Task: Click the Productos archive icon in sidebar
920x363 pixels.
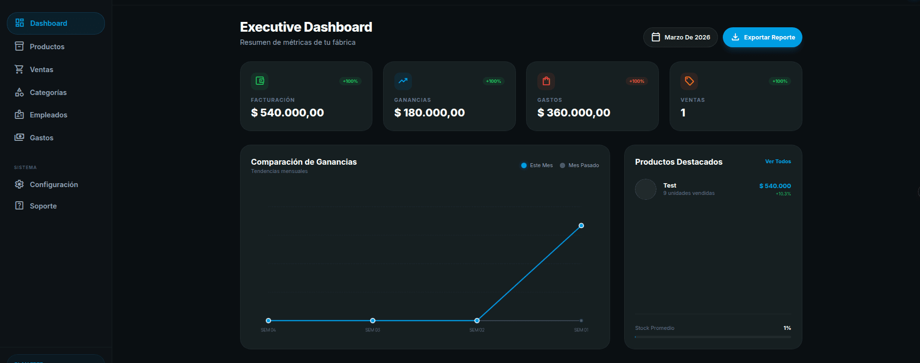Action: coord(20,46)
